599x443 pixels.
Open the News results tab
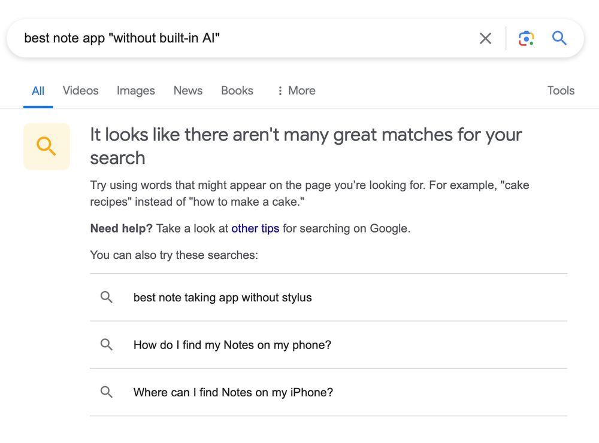click(x=187, y=90)
